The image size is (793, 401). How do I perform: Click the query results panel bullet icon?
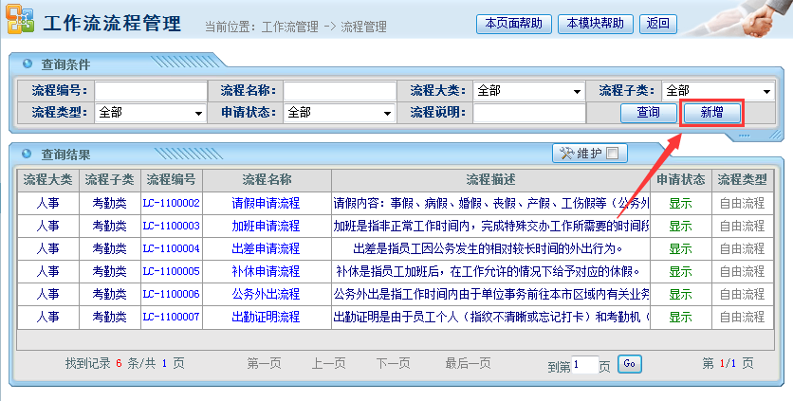point(27,153)
